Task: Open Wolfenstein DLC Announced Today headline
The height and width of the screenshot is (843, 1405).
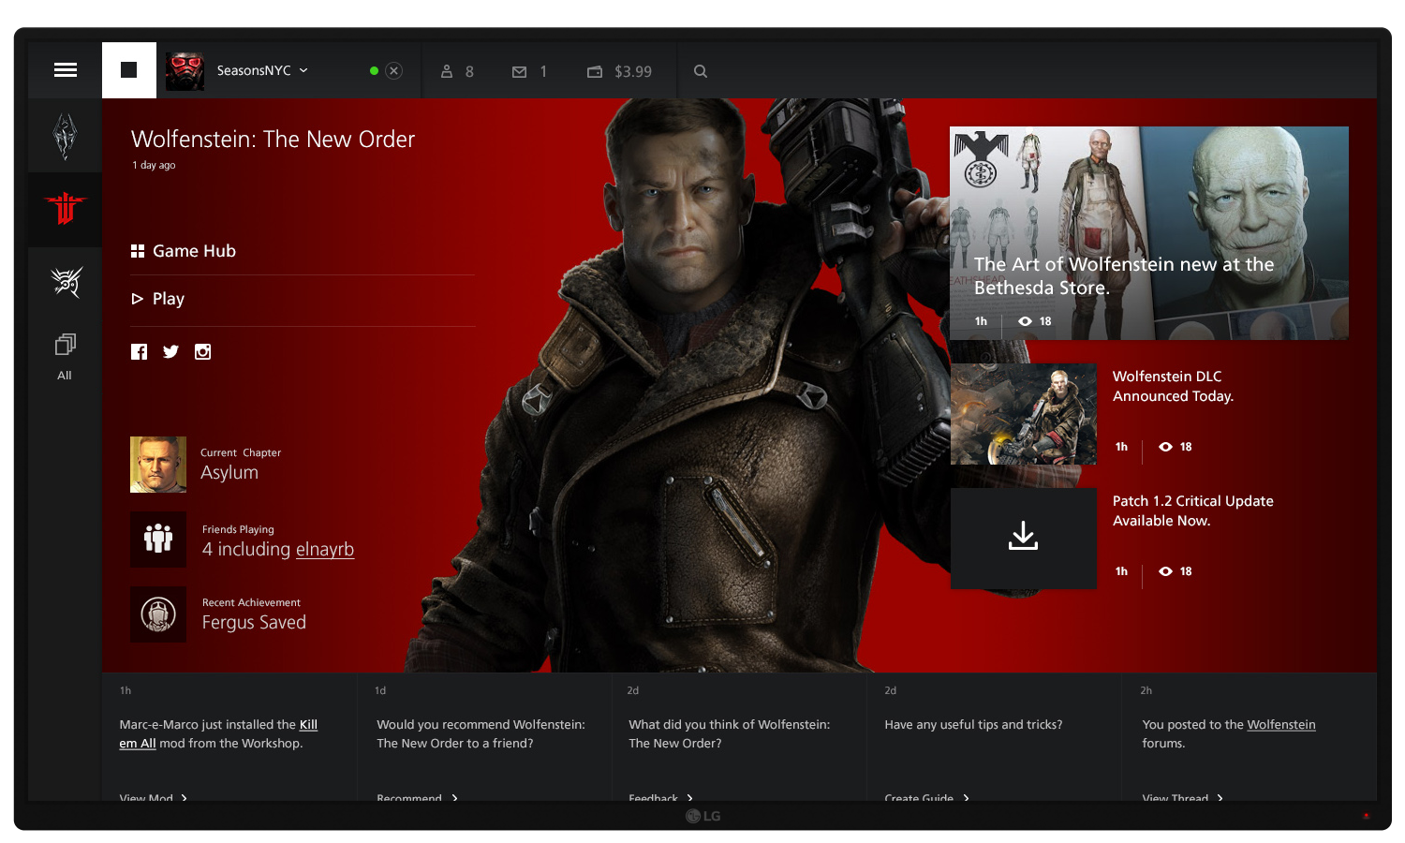Action: pos(1173,386)
